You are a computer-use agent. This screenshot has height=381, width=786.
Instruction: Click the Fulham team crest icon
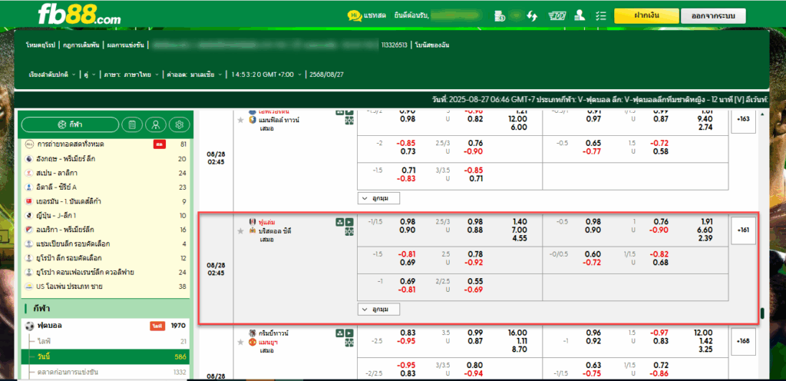coord(253,221)
